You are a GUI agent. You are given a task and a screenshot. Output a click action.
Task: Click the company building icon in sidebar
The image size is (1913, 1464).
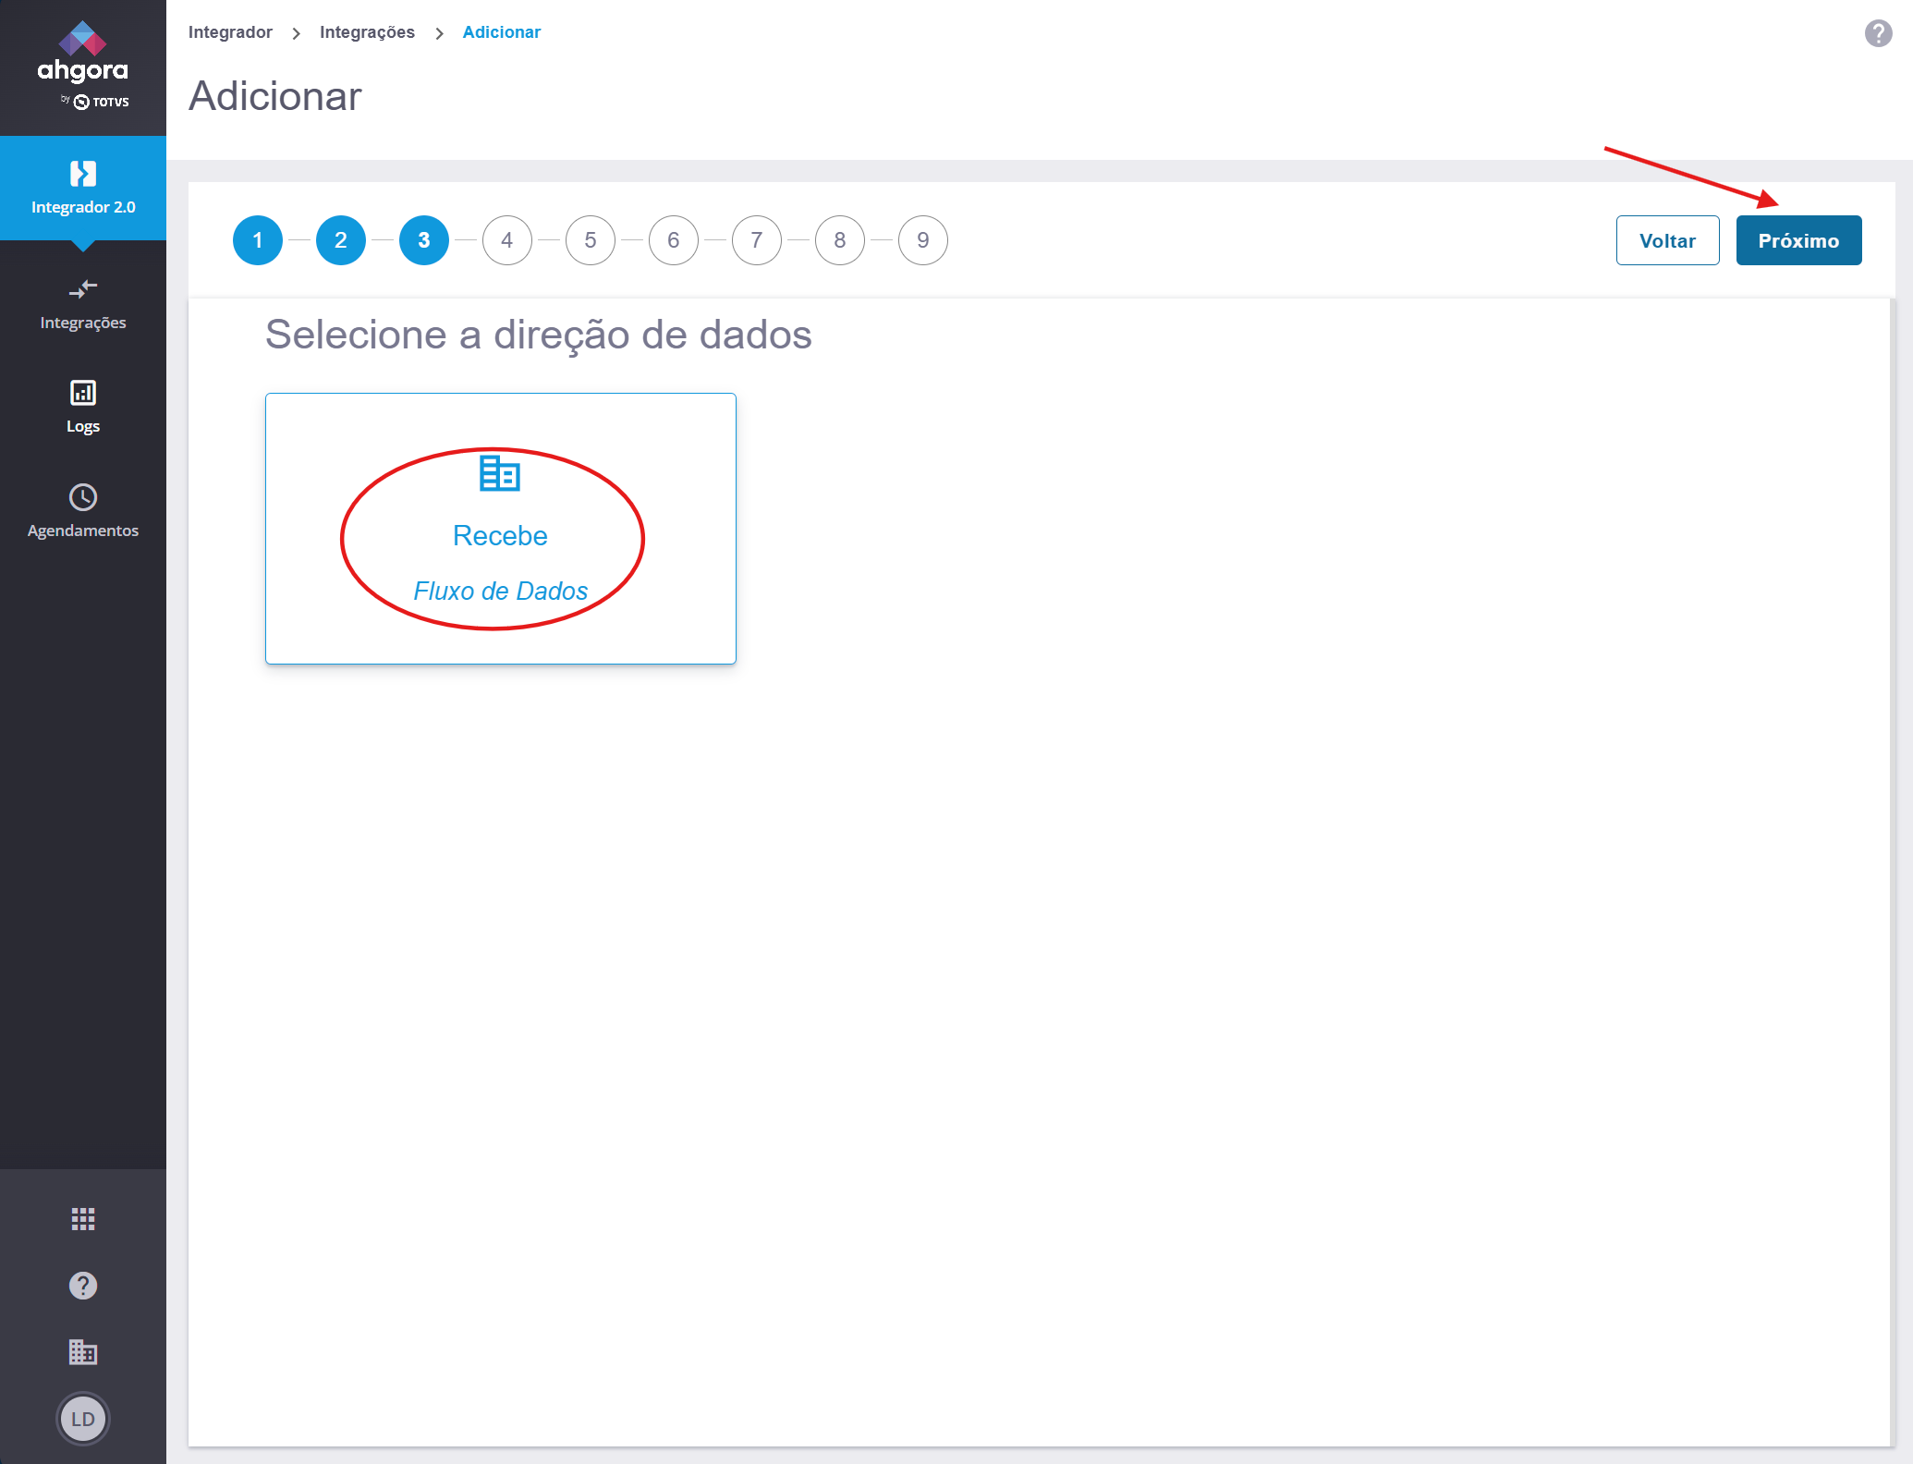click(83, 1352)
